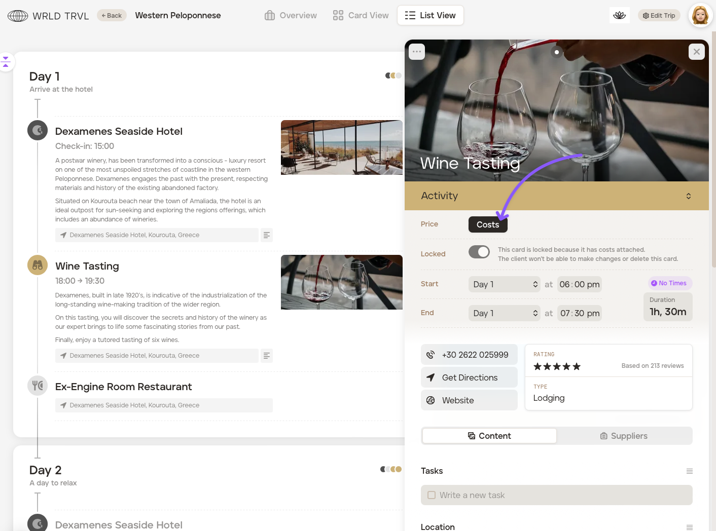Viewport: 716px width, 531px height.
Task: Click the Day 1 color dots indicator
Action: click(x=393, y=75)
